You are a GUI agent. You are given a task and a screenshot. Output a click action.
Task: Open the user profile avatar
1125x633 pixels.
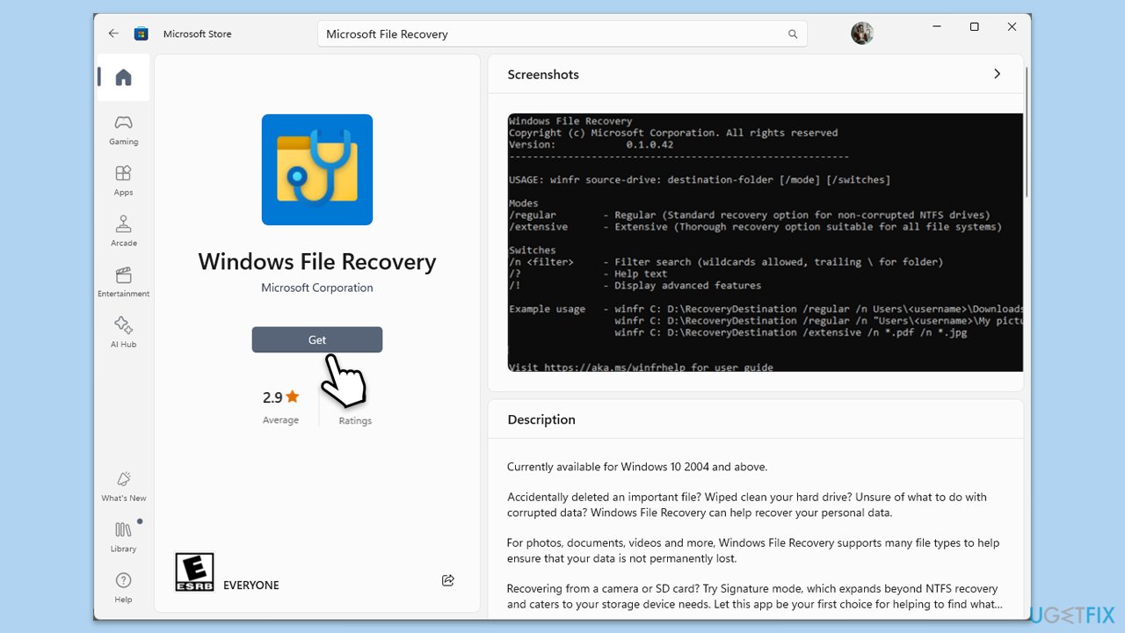coord(862,33)
